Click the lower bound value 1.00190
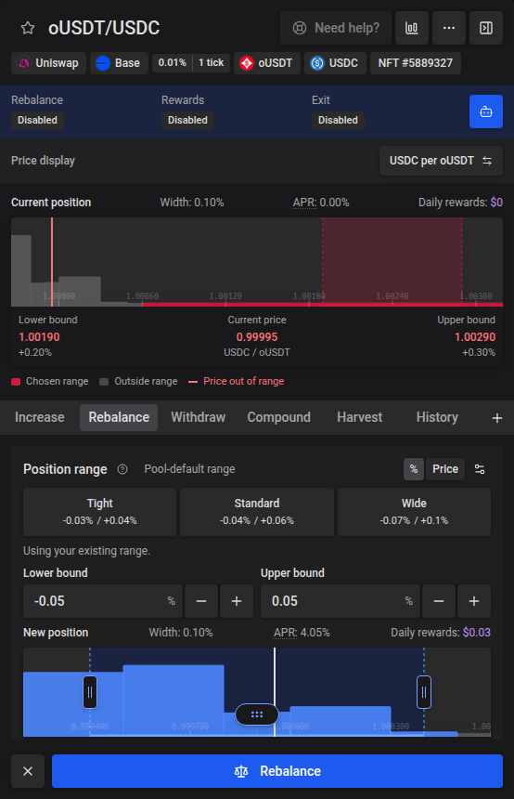514x799 pixels. (39, 337)
